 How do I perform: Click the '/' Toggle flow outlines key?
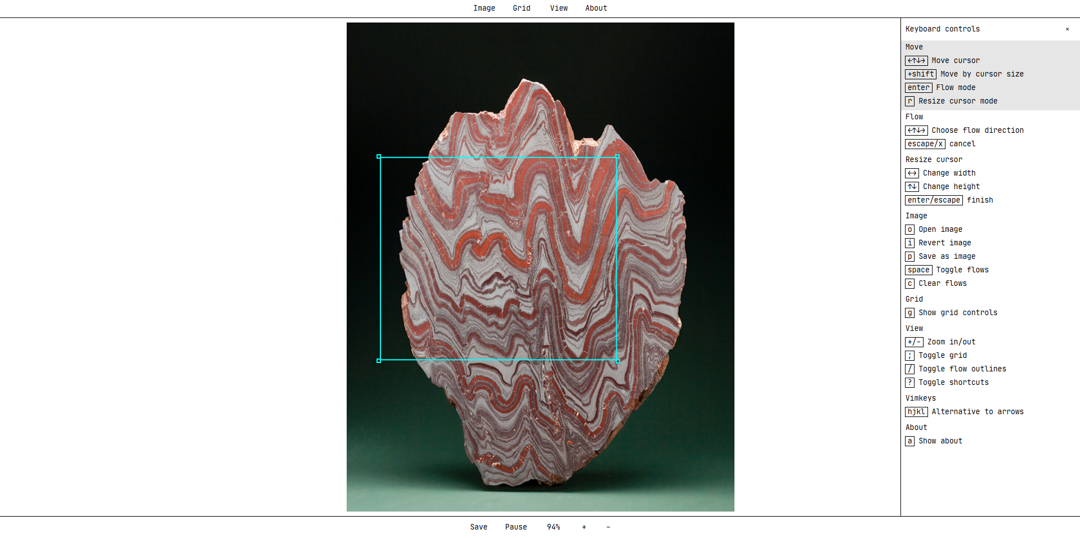pos(909,369)
